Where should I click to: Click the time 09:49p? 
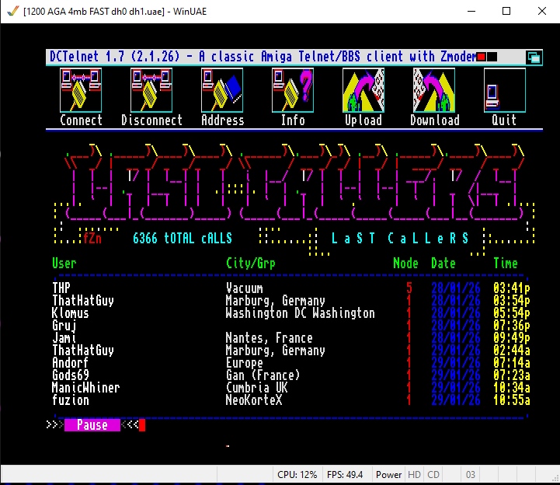[512, 338]
